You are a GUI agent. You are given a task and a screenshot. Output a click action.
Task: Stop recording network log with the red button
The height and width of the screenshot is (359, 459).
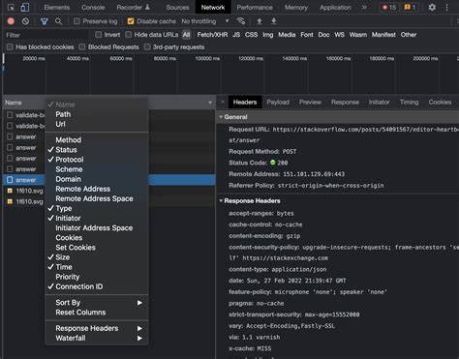[x=11, y=21]
